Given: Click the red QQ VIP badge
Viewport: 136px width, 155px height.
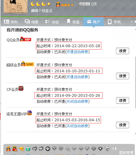Looking at the screenshot, I should 25,39.
